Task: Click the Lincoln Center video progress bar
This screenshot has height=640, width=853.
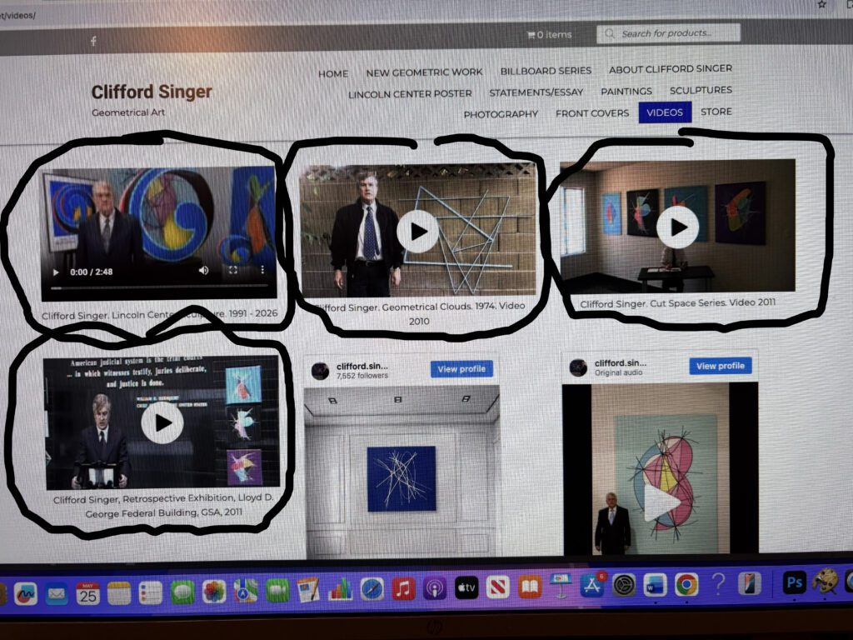Action: (x=159, y=287)
